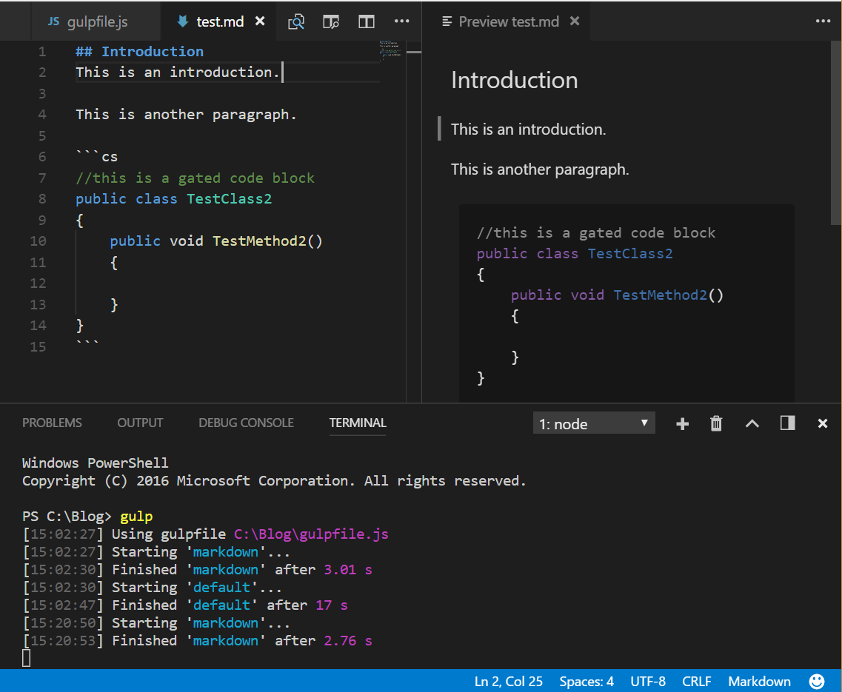The height and width of the screenshot is (692, 842).
Task: Close the terminal panel
Action: 823,423
